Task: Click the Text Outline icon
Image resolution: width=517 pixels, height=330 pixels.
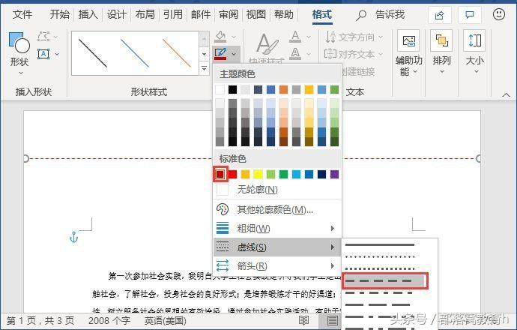Action: pos(295,53)
